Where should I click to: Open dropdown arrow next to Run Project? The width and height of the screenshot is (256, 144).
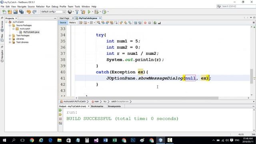coord(92,12)
